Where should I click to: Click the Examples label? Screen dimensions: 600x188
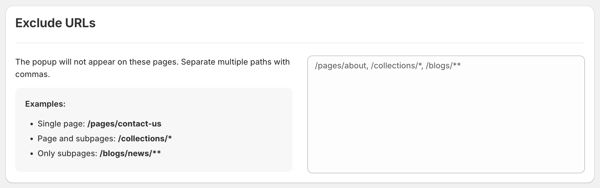[x=45, y=104]
